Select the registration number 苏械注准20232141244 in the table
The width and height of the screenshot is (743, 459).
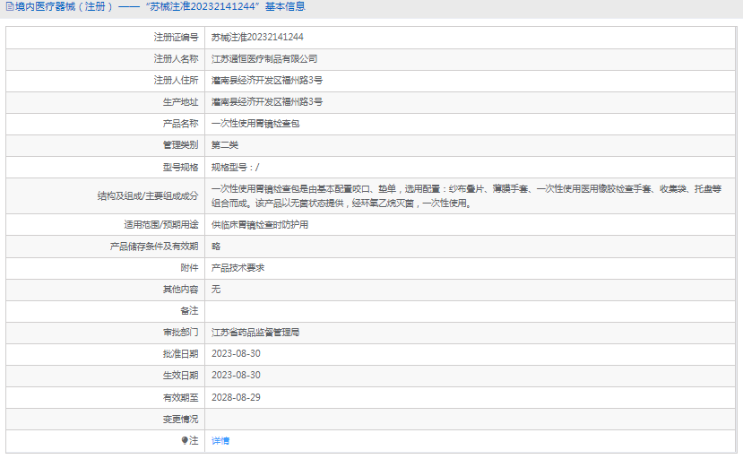[257, 38]
